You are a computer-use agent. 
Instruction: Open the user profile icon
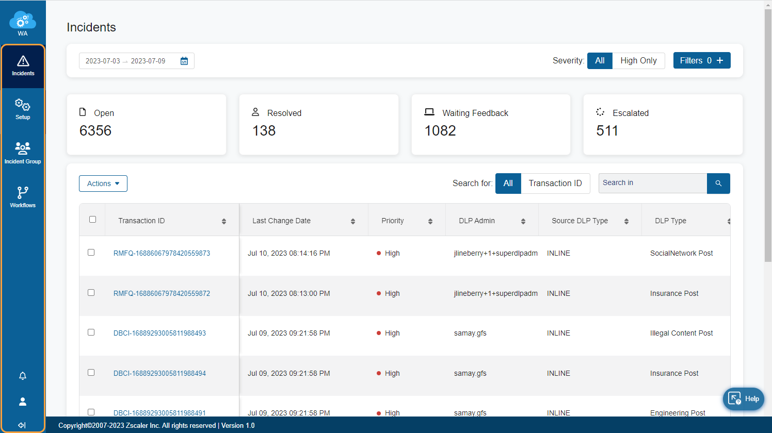pyautogui.click(x=23, y=402)
